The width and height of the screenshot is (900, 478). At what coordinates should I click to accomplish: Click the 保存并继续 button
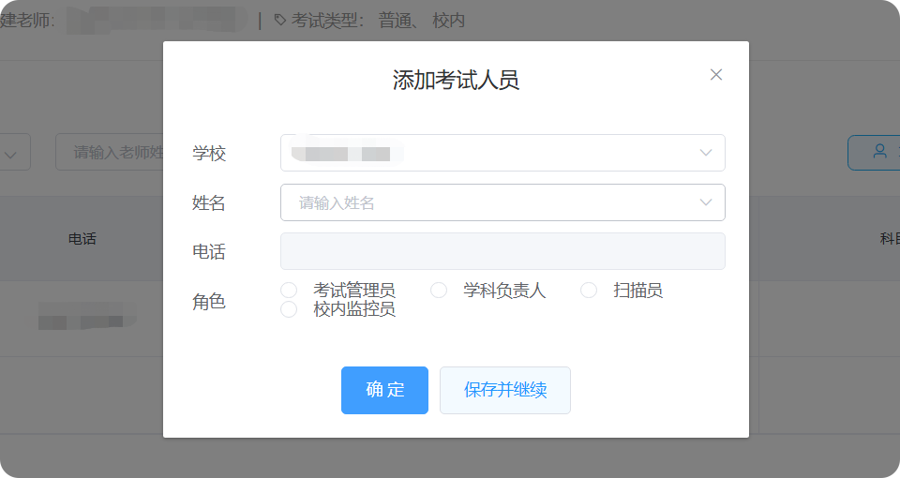coord(504,390)
